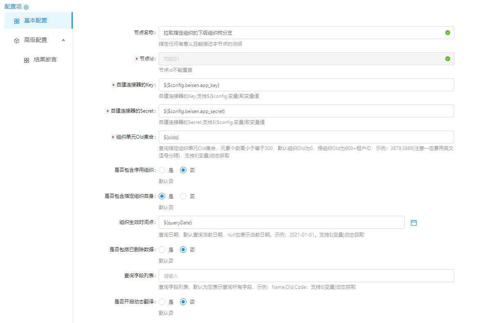Click the grid icon next to 结果断言
The height and width of the screenshot is (323, 480).
click(26, 60)
